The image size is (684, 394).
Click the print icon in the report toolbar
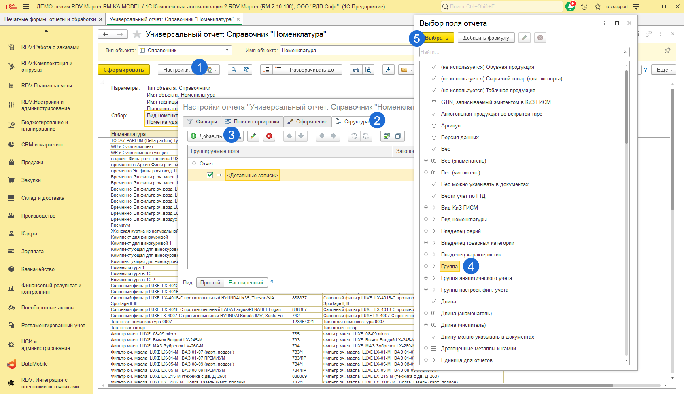click(x=356, y=70)
